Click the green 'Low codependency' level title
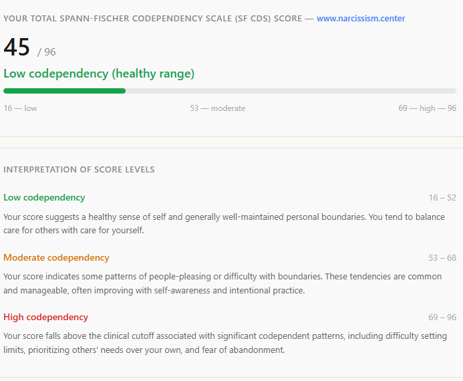Image resolution: width=463 pixels, height=381 pixels. pyautogui.click(x=44, y=197)
